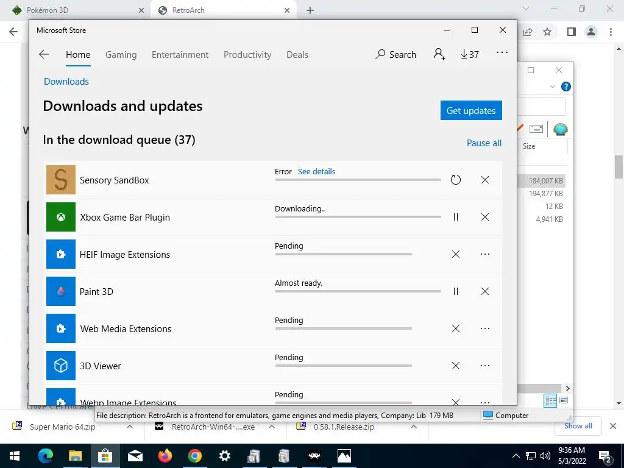Viewport: 624px width, 468px height.
Task: Expand 0.58.1.Release.zip download options
Action: pyautogui.click(x=414, y=427)
